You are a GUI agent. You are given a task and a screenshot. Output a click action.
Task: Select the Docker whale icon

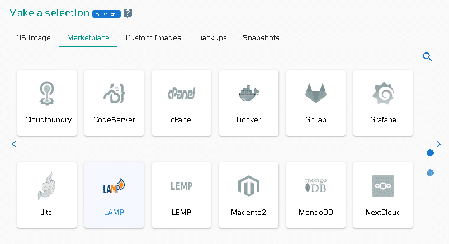point(249,93)
